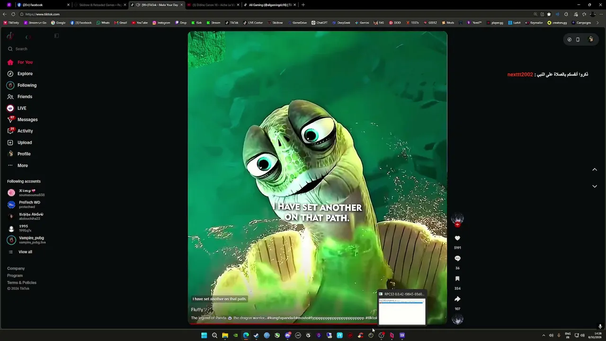Collapse the TikTok sidebar panel
The width and height of the screenshot is (606, 341).
pos(56,36)
